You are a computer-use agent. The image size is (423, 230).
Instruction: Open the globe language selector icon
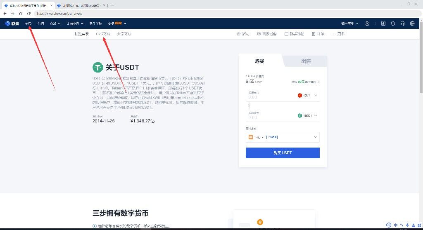coord(412,23)
